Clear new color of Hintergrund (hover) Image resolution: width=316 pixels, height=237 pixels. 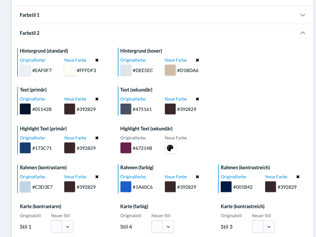(198, 60)
